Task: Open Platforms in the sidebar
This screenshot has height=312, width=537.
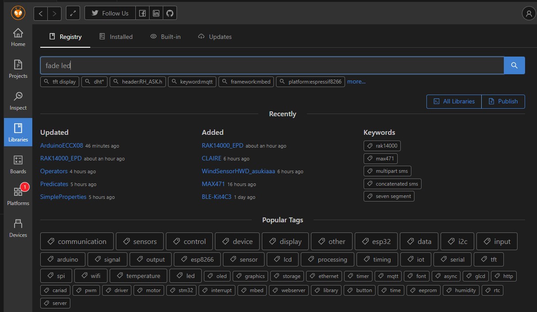Action: click(18, 196)
